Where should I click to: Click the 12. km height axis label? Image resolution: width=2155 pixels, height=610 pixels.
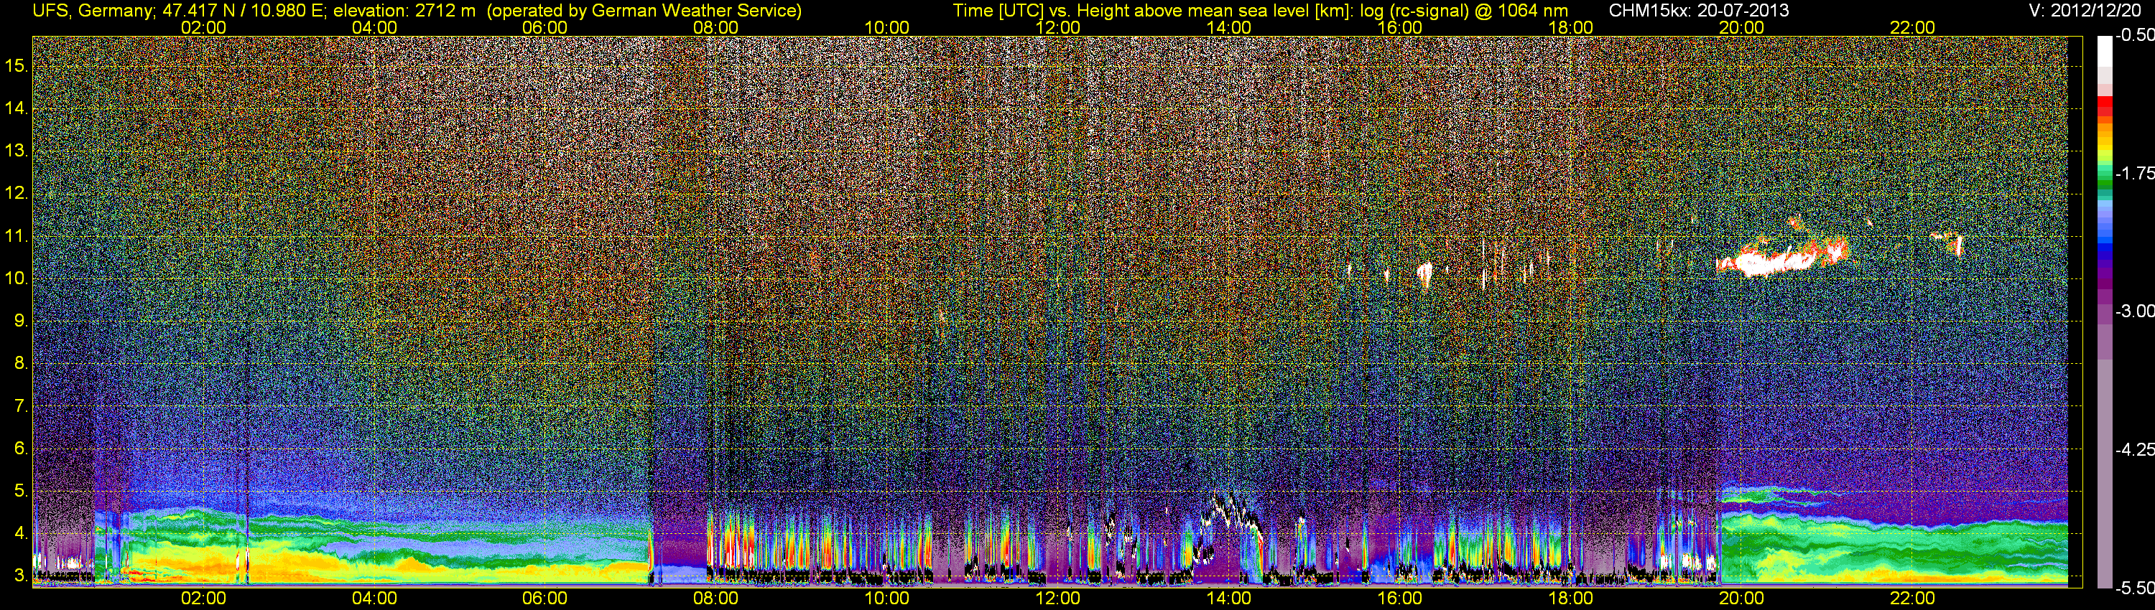pyautogui.click(x=17, y=194)
